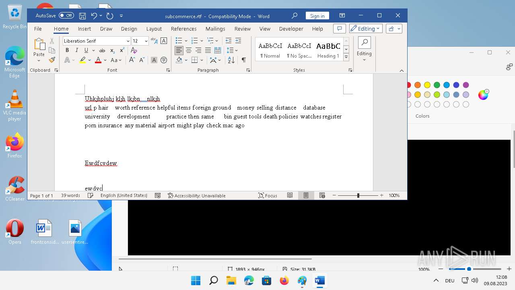The image size is (515, 290).
Task: Open the Change Case dropdown
Action: pos(116,60)
